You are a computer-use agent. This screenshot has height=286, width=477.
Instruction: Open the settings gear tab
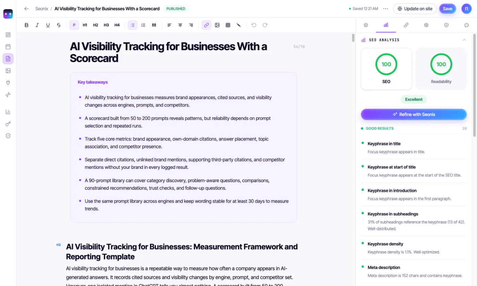point(426,25)
